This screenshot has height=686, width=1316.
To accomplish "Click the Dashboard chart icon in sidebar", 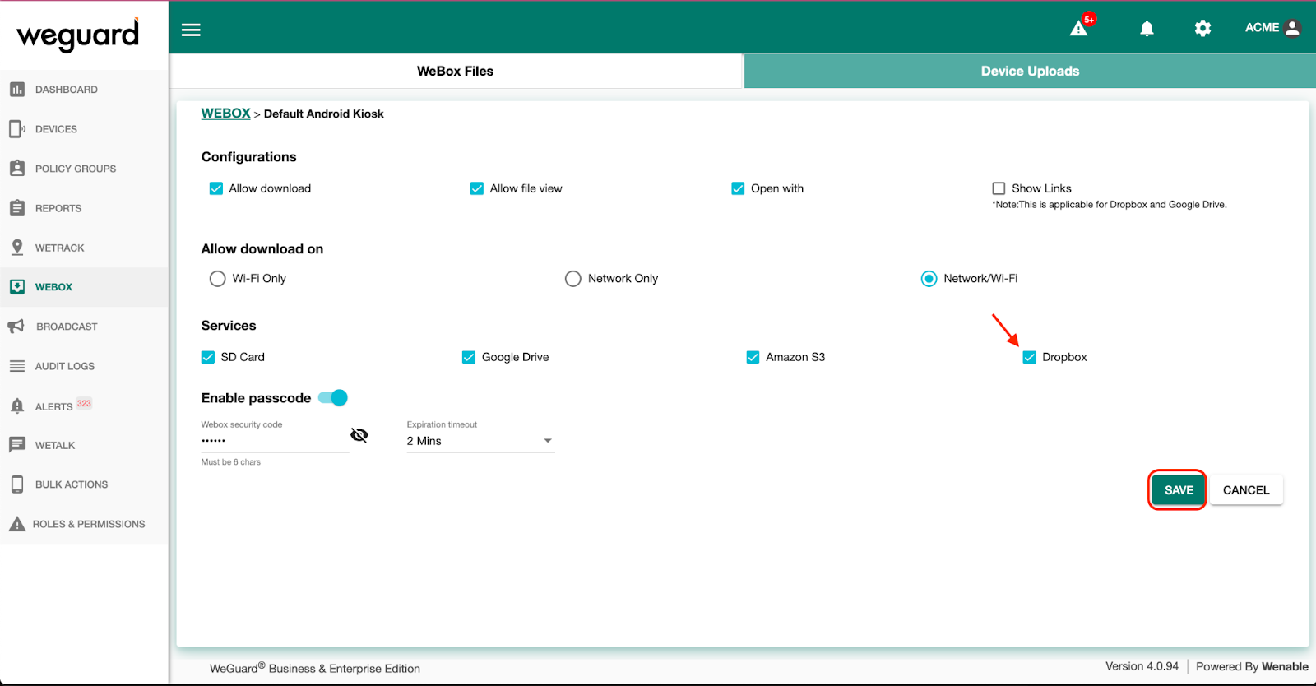I will [17, 90].
